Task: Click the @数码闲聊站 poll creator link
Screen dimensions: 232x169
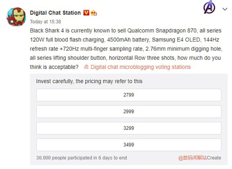Action: (x=193, y=158)
